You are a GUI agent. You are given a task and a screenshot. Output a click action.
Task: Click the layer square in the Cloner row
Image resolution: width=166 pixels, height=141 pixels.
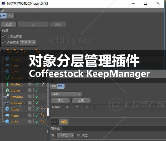coord(30,90)
